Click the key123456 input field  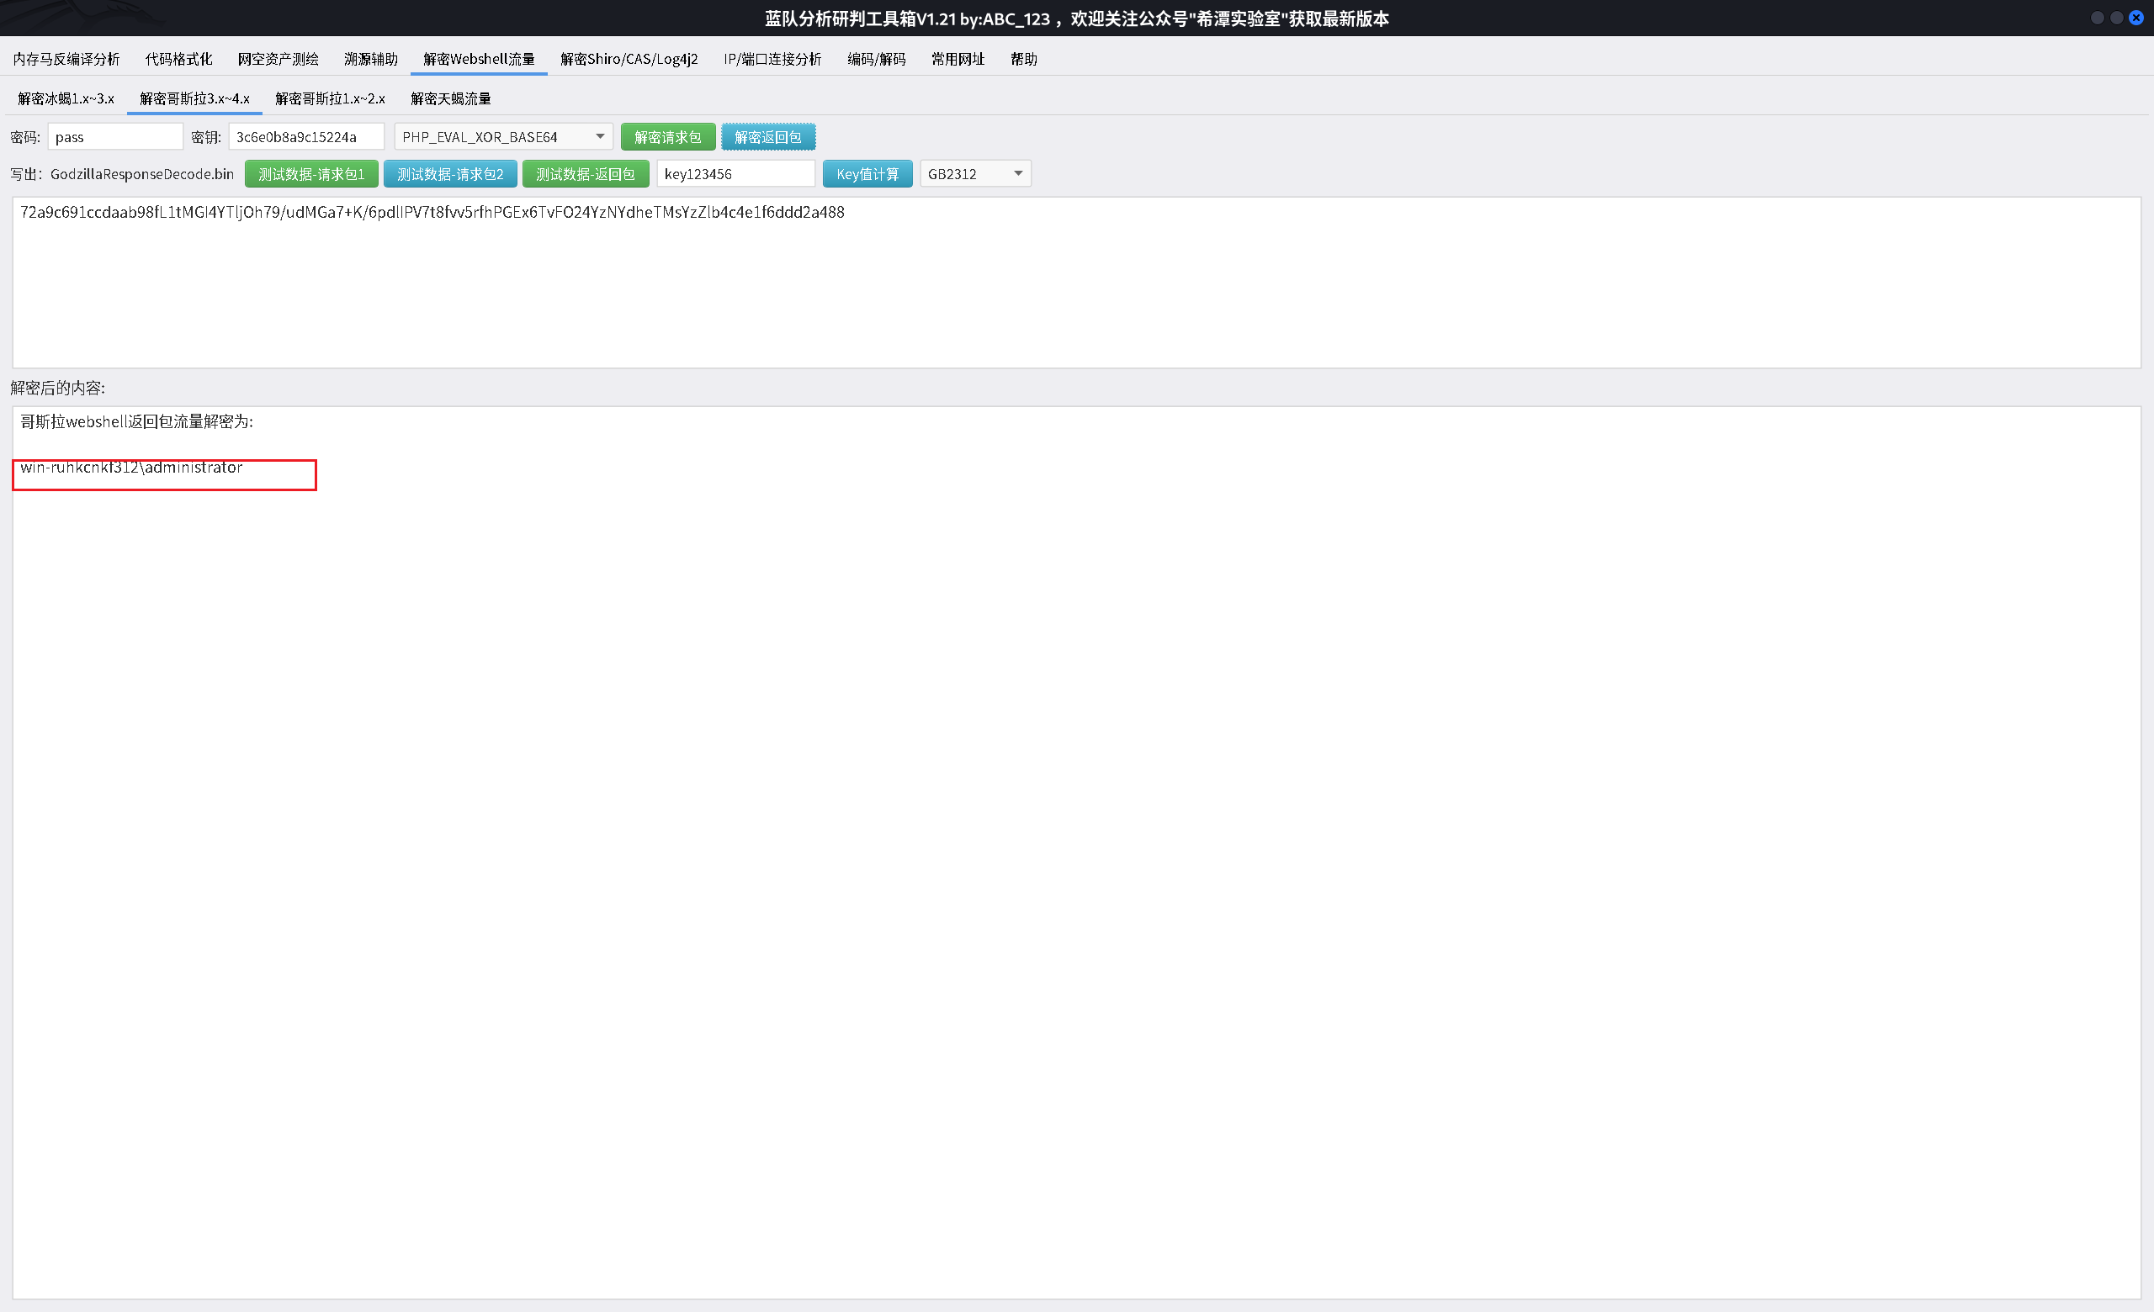pos(735,174)
